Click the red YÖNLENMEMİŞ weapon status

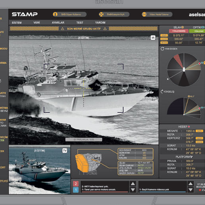179,31
